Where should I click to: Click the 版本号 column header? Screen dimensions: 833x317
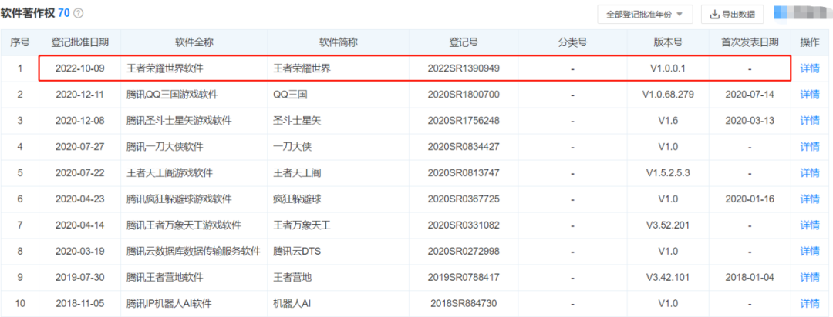pos(668,42)
